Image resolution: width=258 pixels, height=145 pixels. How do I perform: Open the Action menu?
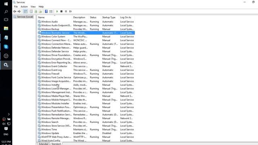tap(24, 6)
